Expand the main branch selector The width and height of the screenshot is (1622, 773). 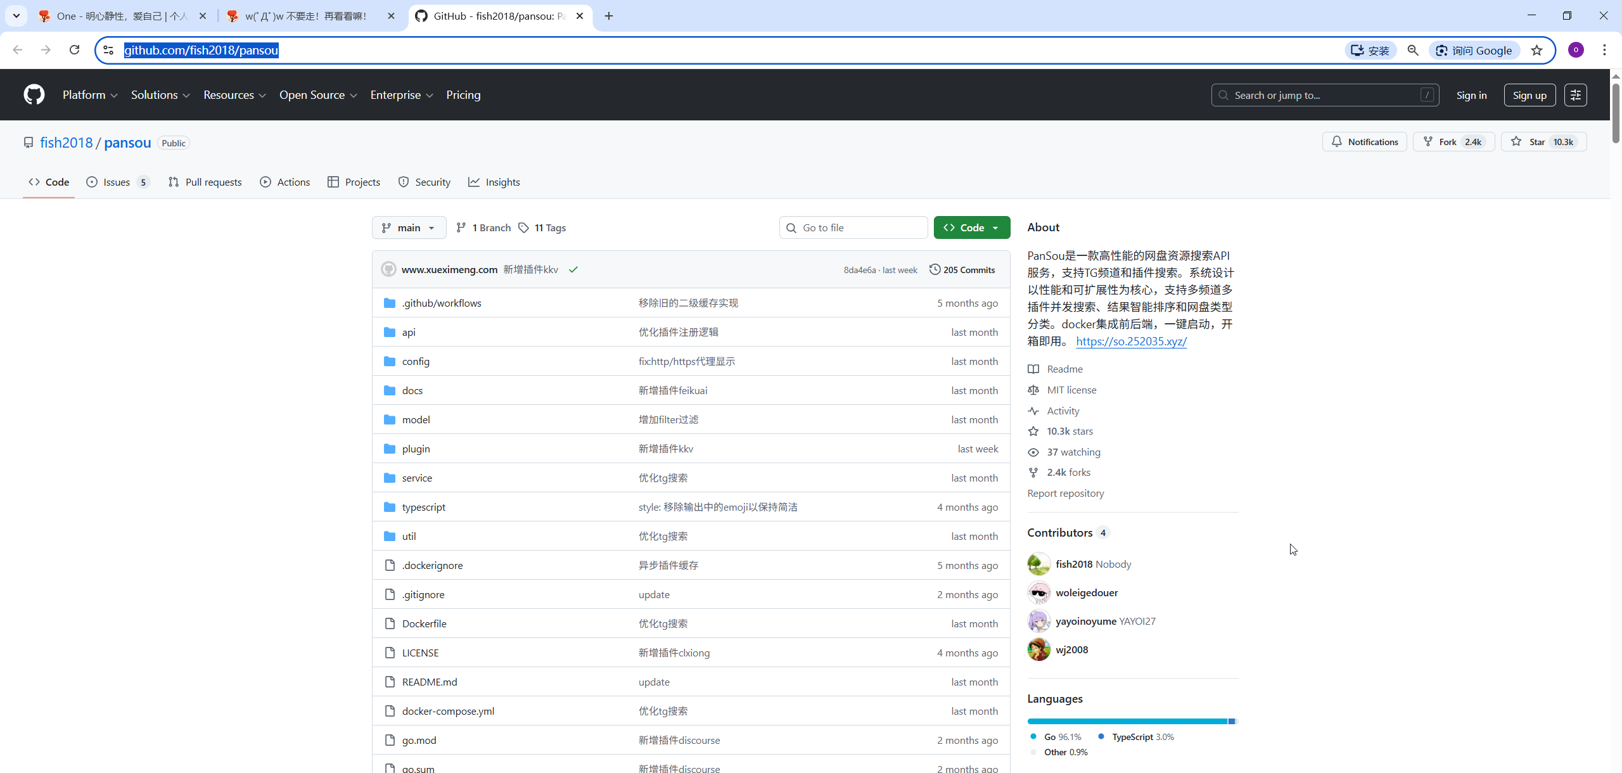pos(409,227)
